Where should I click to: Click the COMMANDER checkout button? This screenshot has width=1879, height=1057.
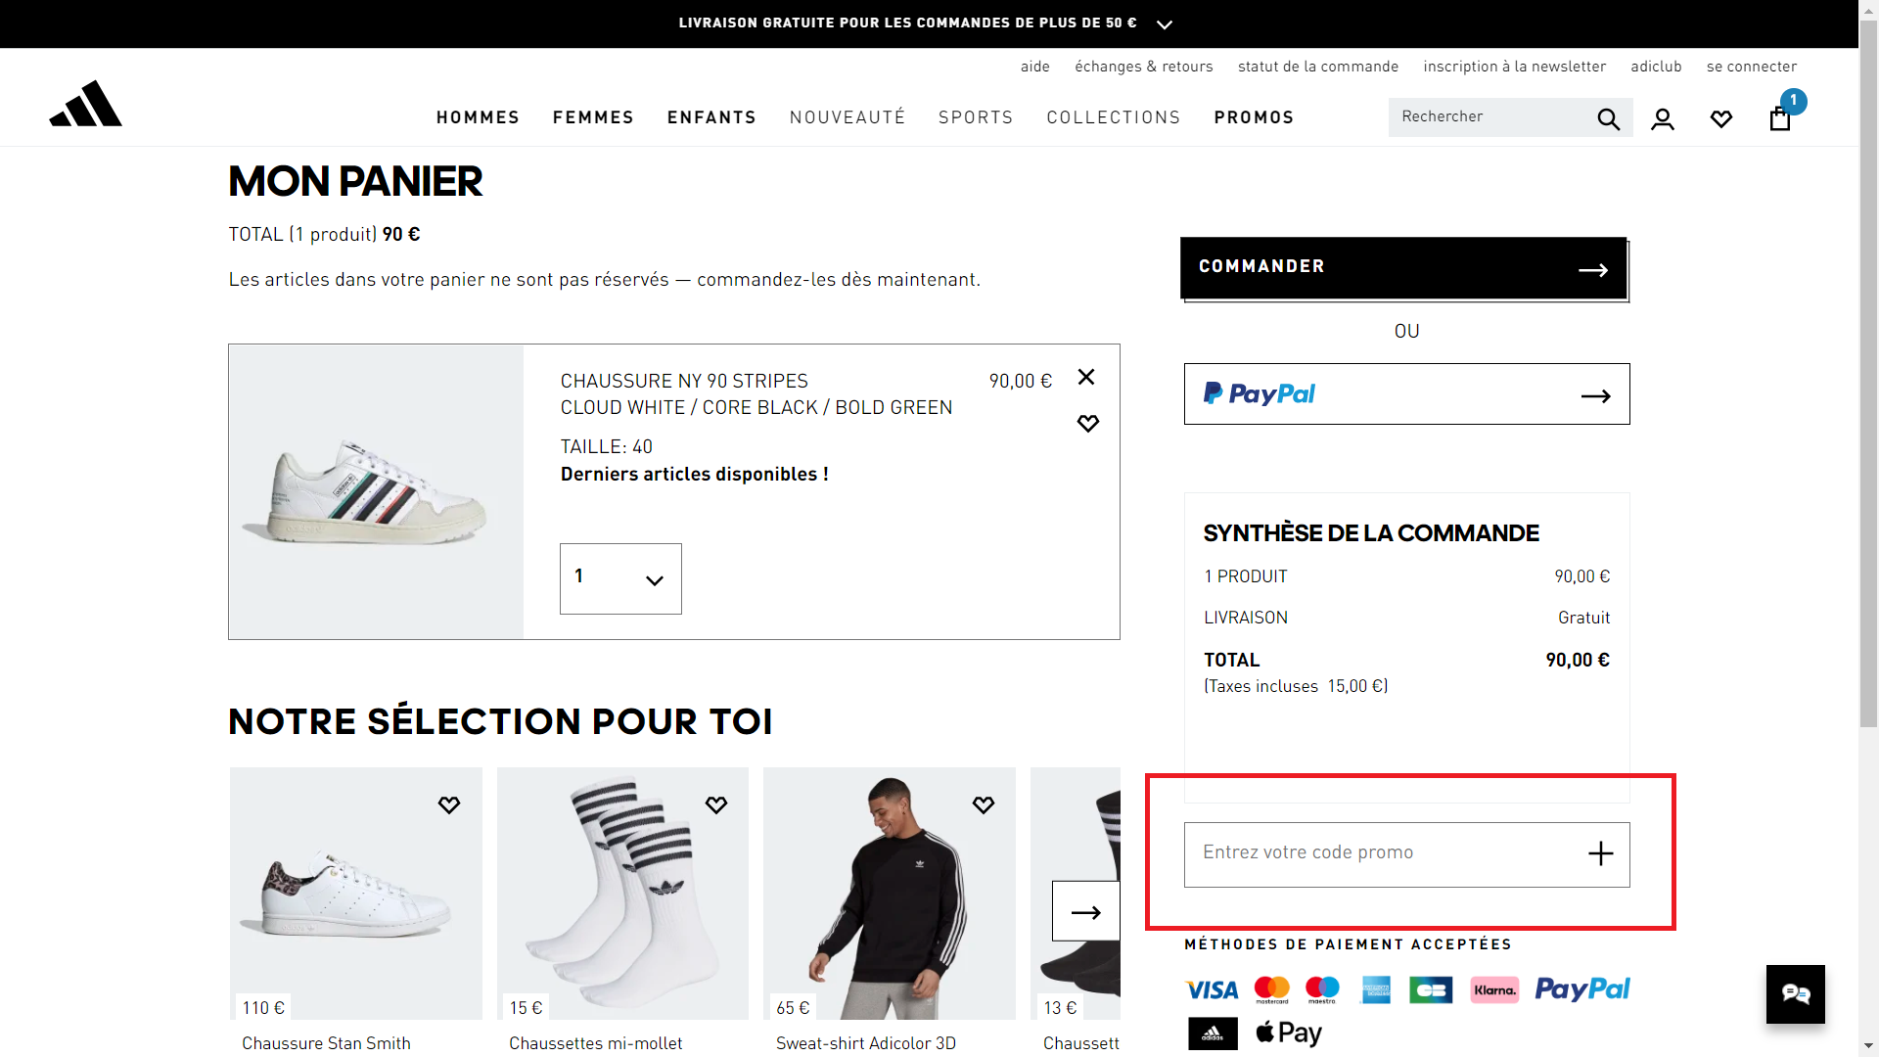click(1403, 267)
